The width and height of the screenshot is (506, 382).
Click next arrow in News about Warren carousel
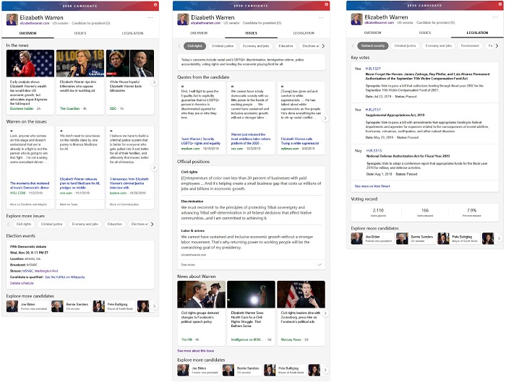pyautogui.click(x=325, y=313)
